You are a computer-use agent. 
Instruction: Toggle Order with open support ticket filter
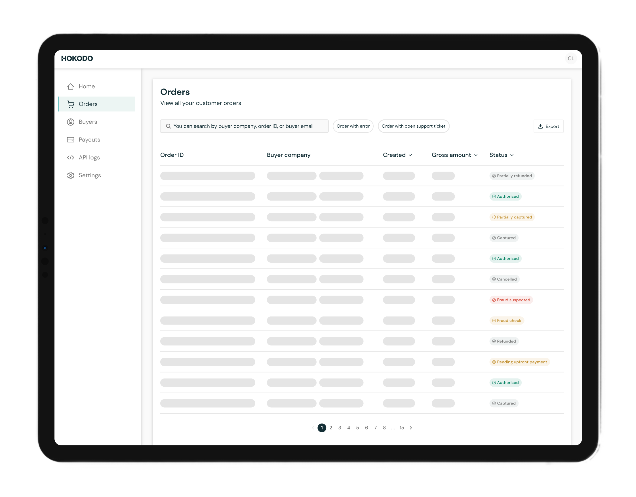coord(414,126)
